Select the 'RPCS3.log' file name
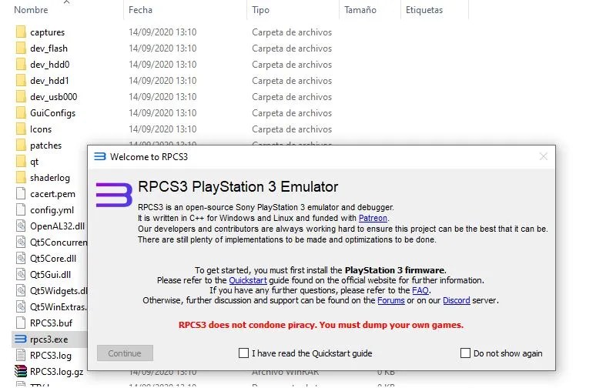Image resolution: width=606 pixels, height=388 pixels. pos(51,356)
